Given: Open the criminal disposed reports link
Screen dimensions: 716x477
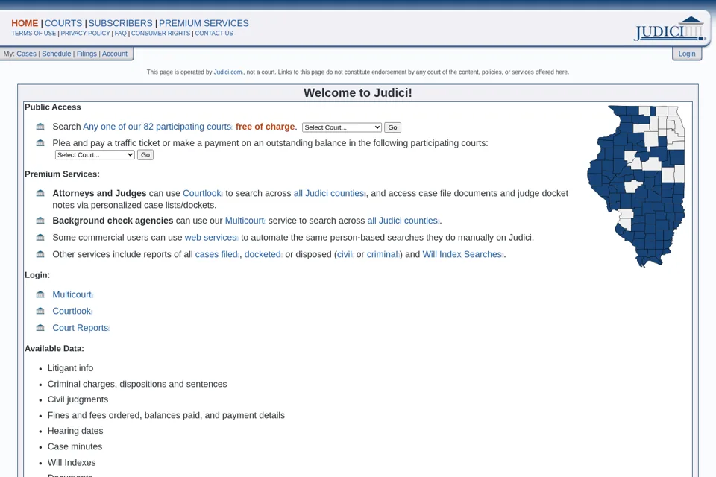Looking at the screenshot, I should [x=382, y=254].
